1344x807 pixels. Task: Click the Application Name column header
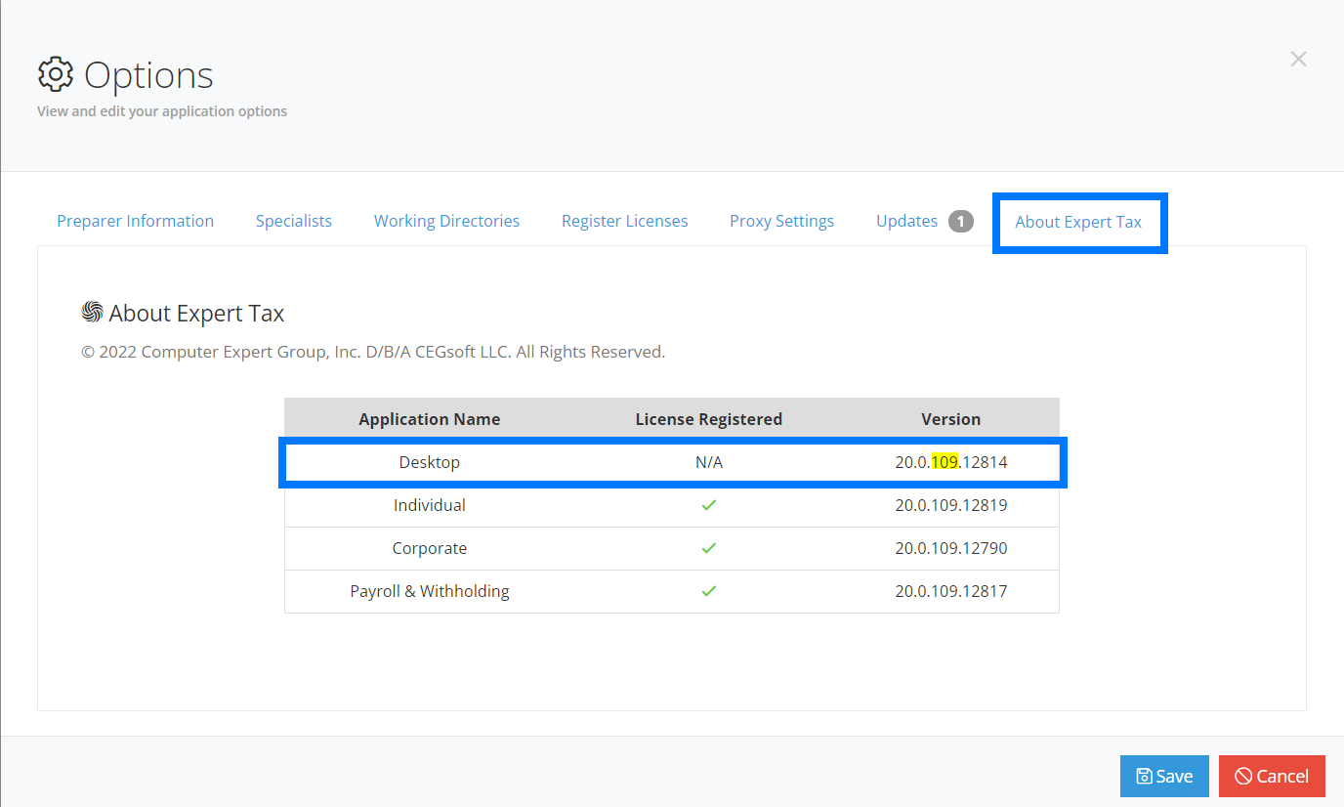[x=430, y=419]
